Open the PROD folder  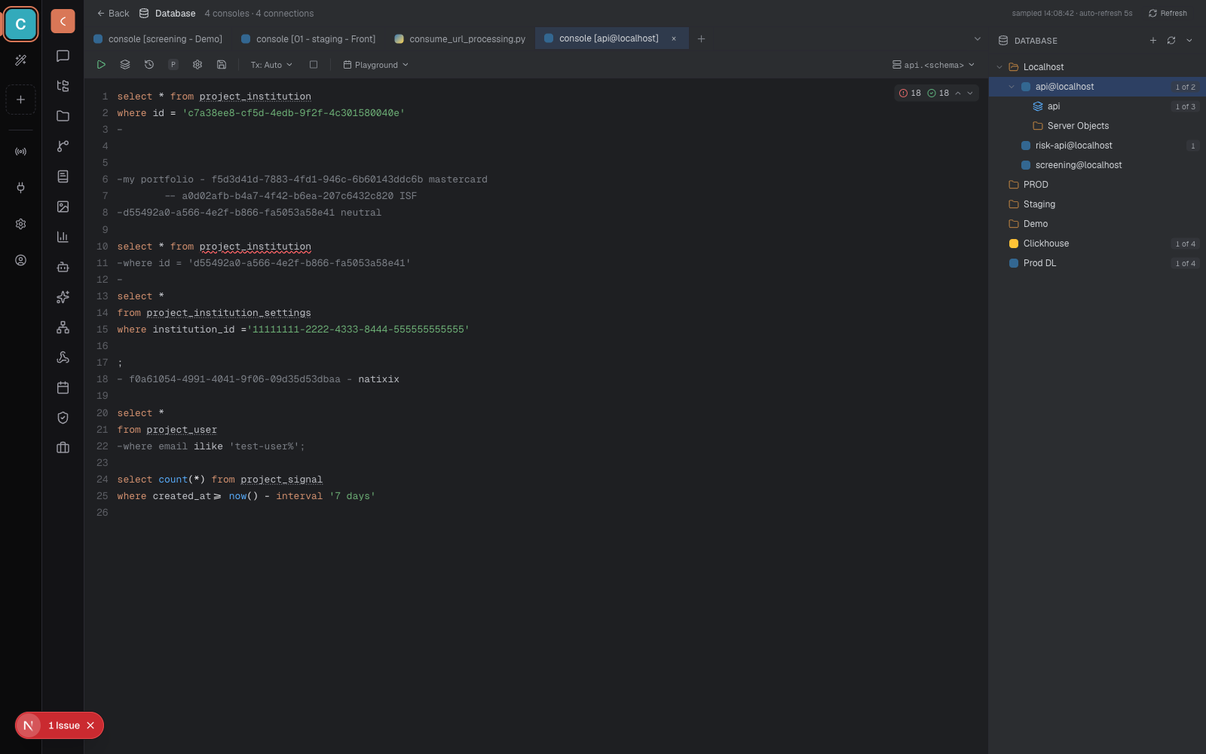click(x=1097, y=185)
